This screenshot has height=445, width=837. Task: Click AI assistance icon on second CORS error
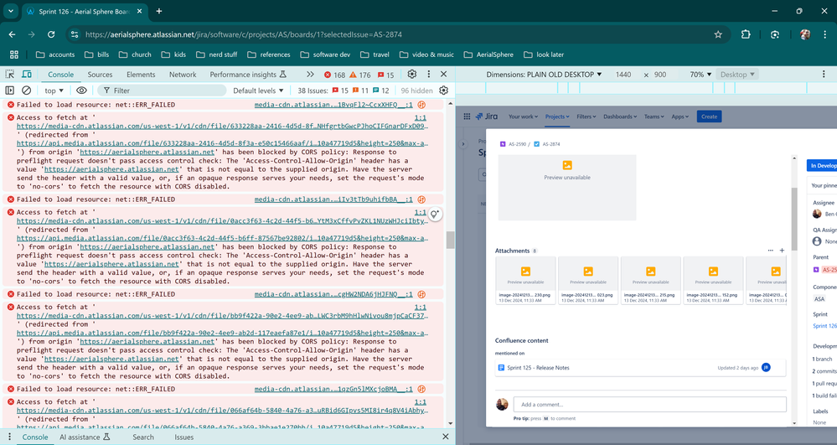435,215
